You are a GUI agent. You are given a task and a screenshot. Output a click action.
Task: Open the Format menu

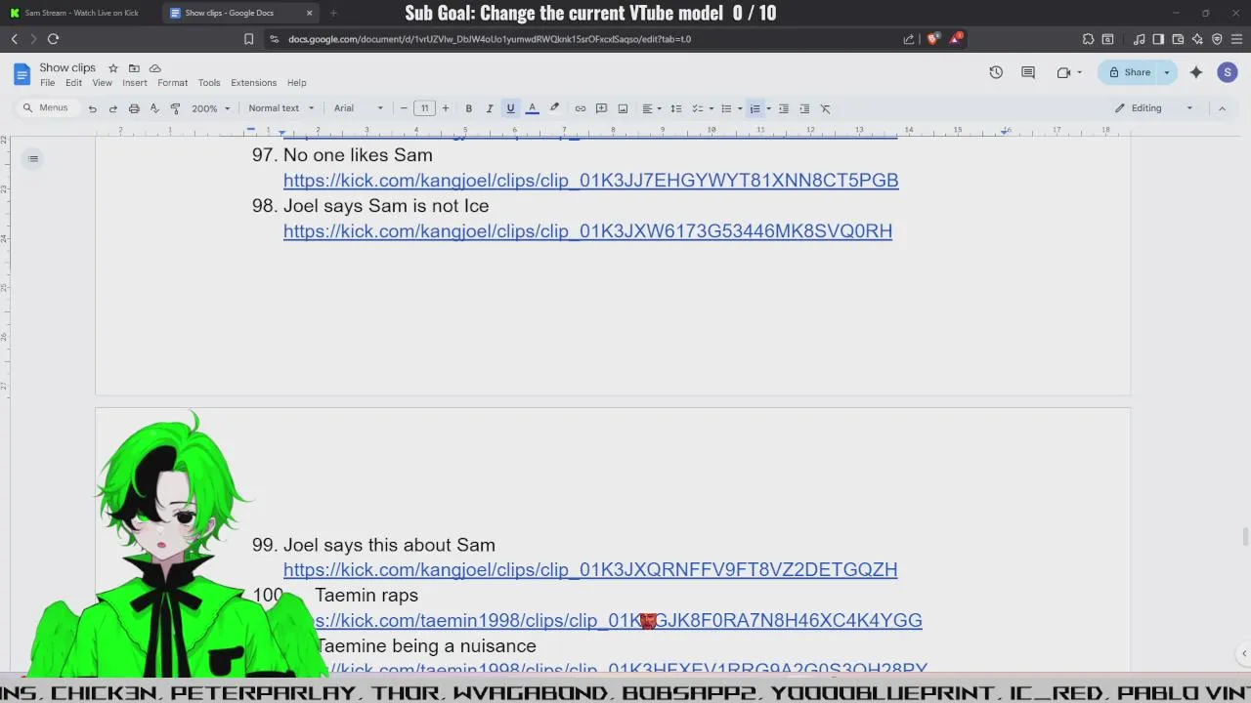172,83
